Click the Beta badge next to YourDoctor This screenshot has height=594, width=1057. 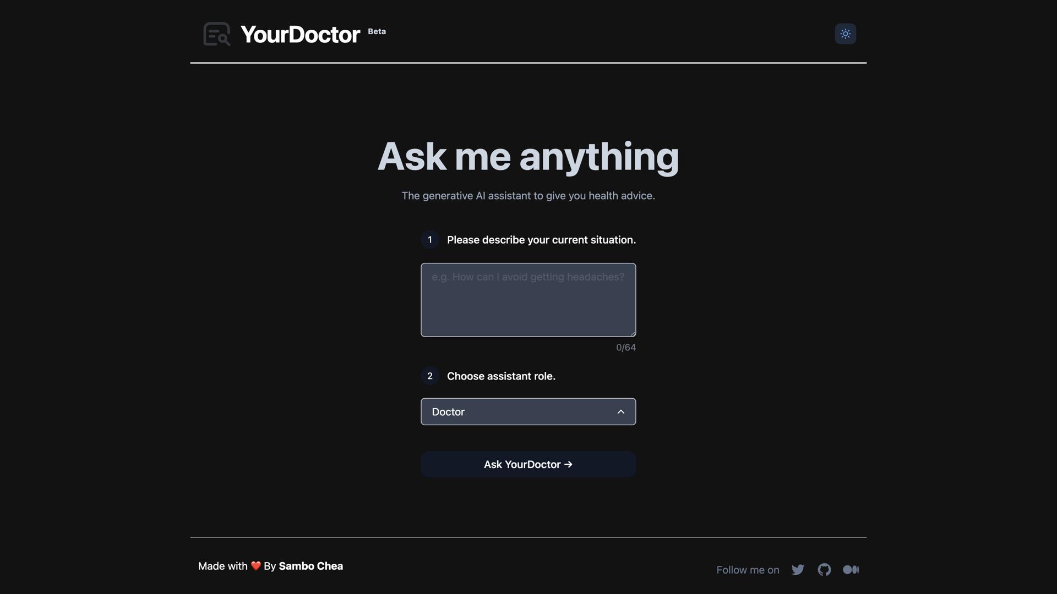pos(377,32)
